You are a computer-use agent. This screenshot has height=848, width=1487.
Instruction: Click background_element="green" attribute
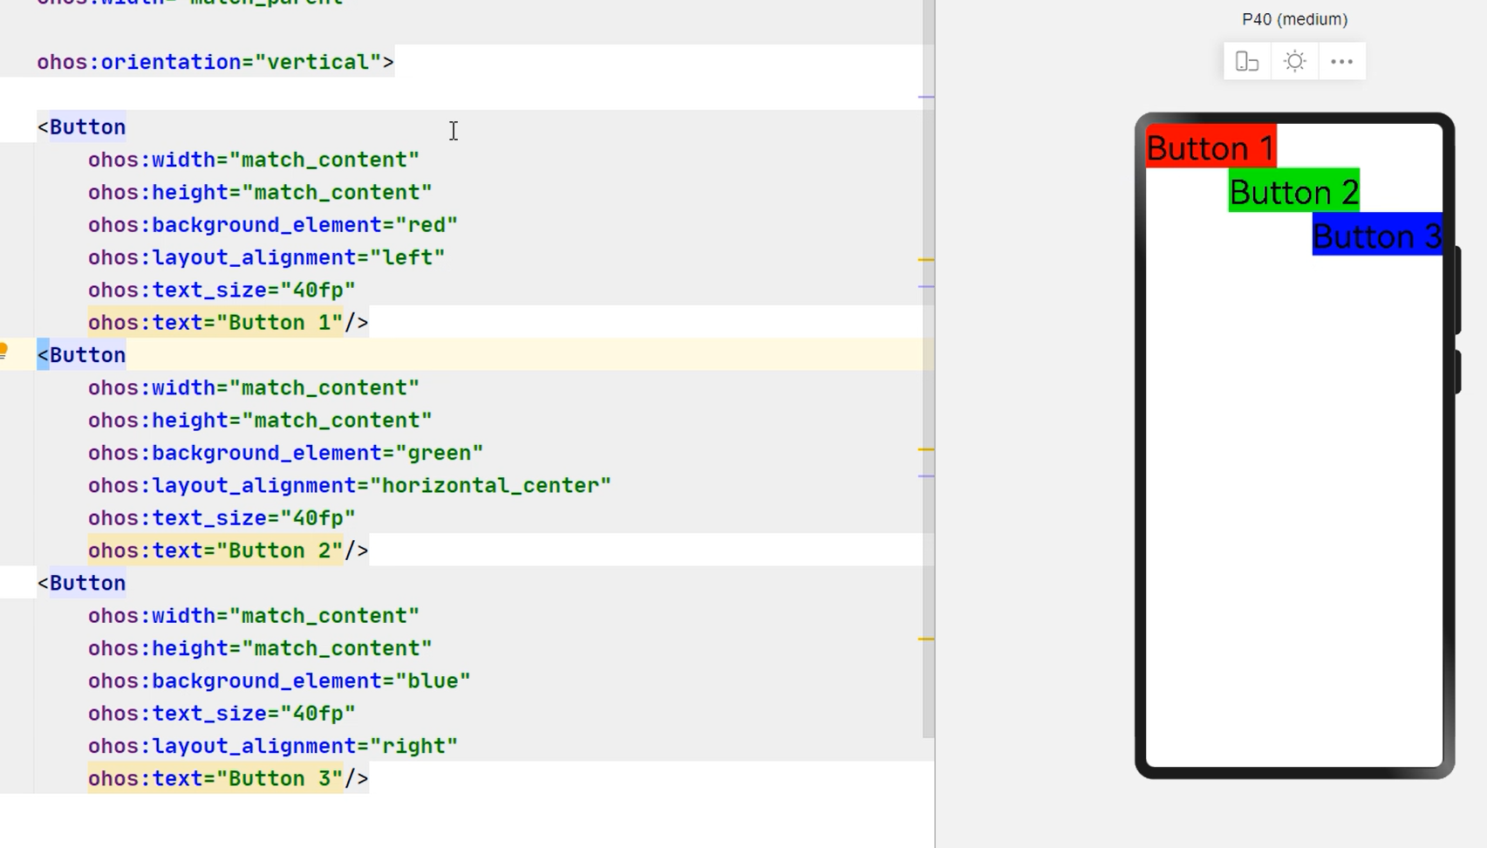285,453
